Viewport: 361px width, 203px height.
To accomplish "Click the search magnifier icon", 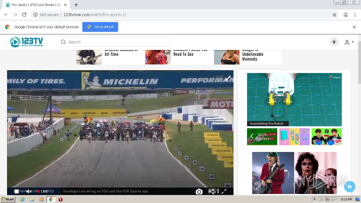I will pos(63,42).
